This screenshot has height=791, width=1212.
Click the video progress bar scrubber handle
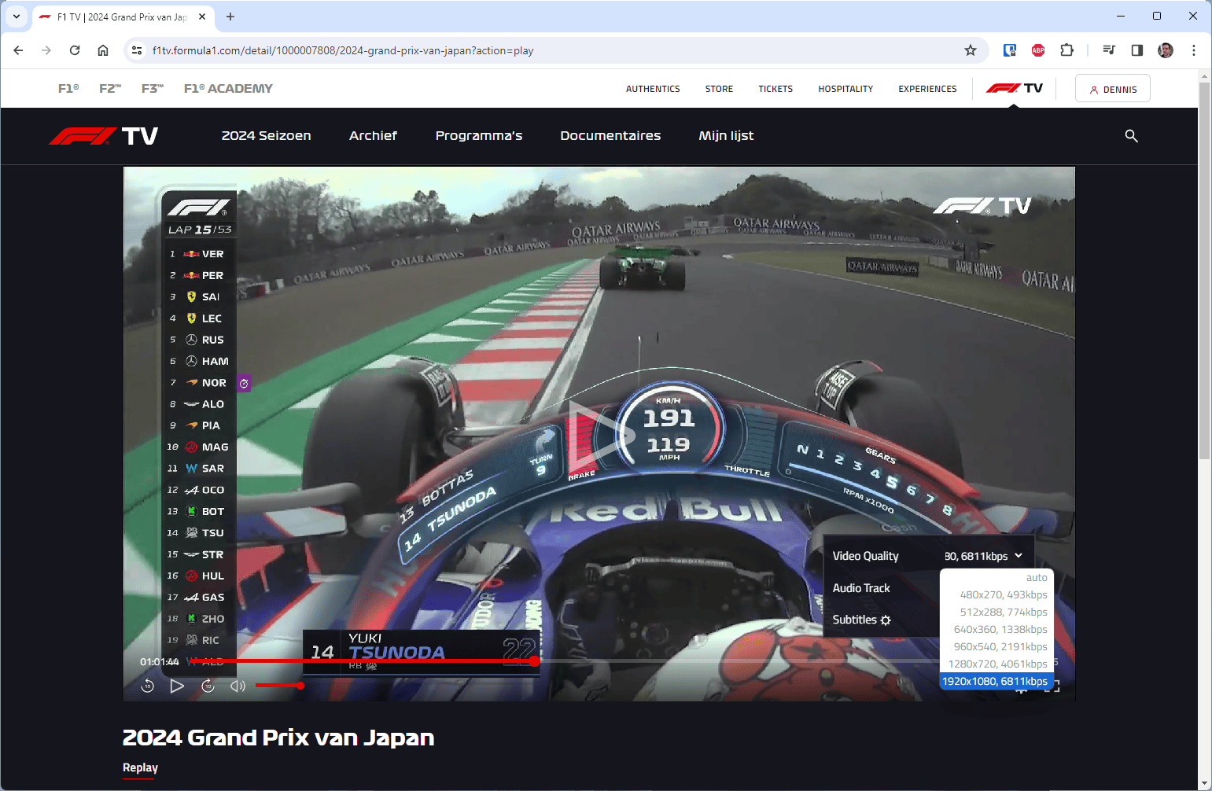coord(535,661)
